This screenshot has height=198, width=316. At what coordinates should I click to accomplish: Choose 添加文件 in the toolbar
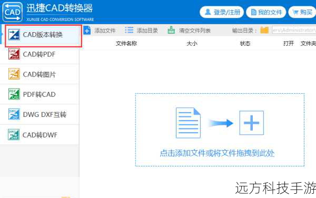coord(105,31)
